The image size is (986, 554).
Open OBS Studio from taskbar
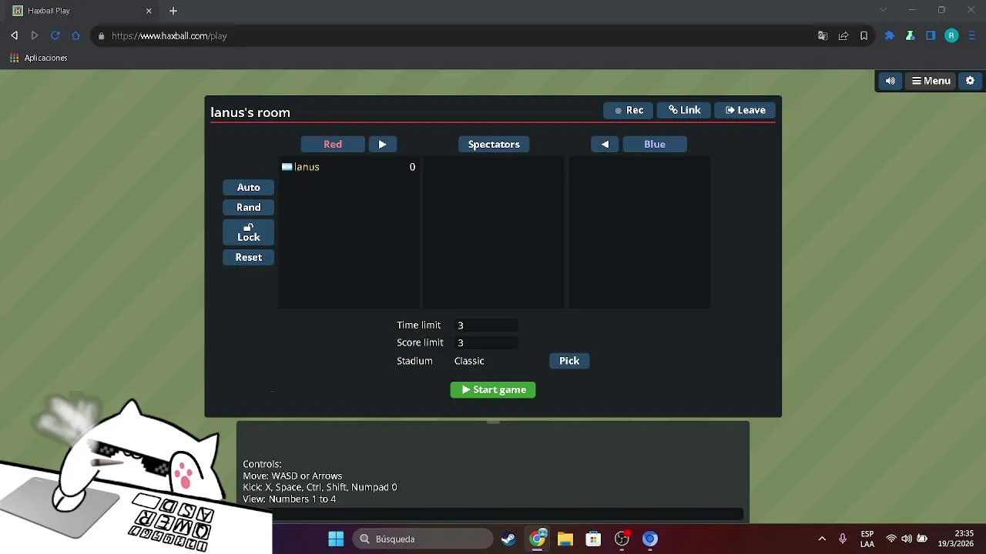pos(622,539)
